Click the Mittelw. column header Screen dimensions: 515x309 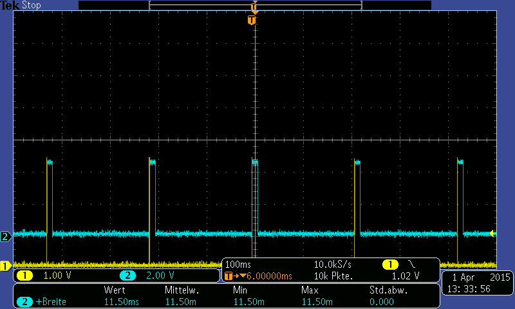pos(182,290)
